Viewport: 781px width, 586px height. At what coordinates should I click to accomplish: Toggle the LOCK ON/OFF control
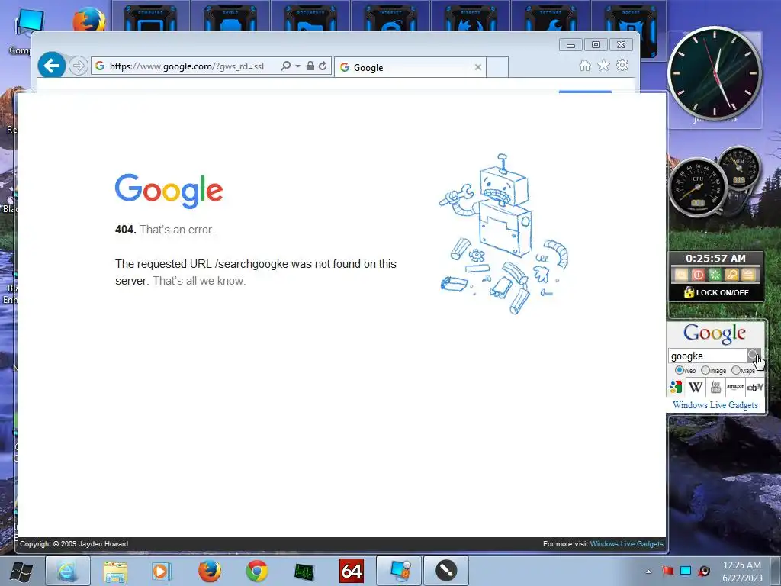716,292
